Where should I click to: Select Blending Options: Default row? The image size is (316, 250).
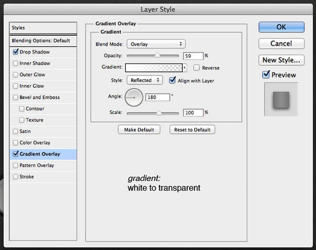(x=43, y=40)
